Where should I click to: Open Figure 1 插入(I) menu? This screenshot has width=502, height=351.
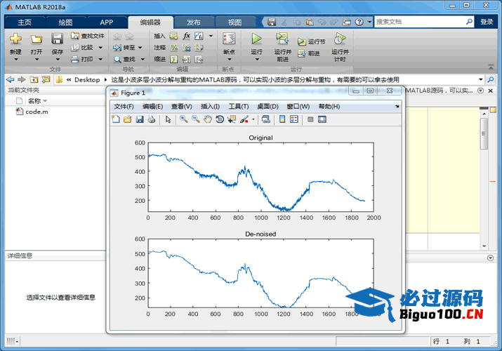point(210,107)
